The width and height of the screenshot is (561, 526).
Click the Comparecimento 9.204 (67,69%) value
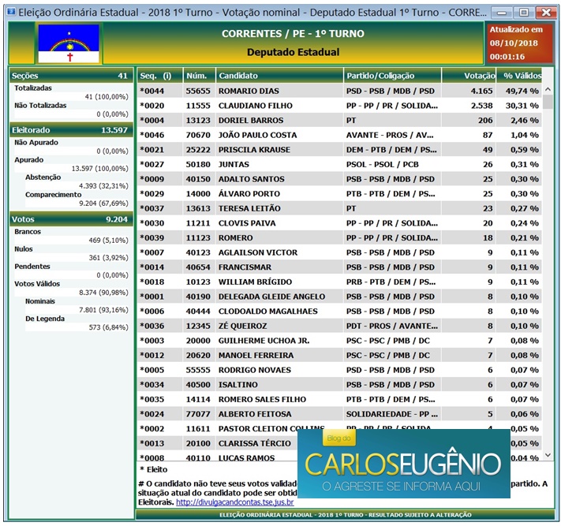pyautogui.click(x=103, y=203)
